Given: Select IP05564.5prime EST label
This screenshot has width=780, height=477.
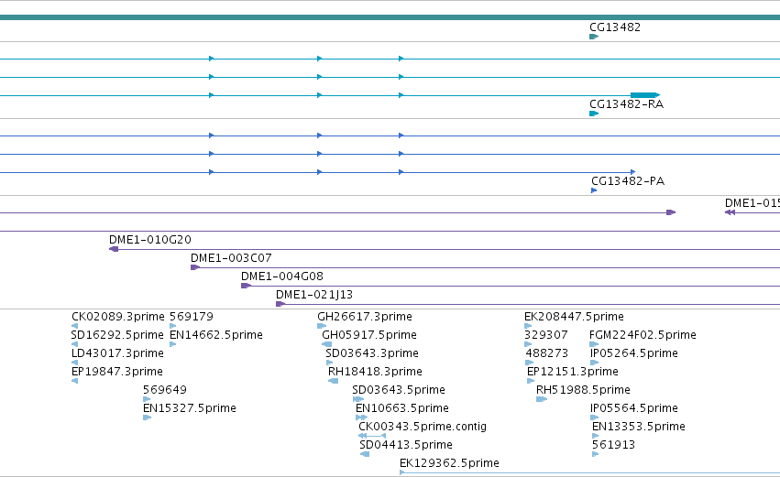Looking at the screenshot, I should click(634, 408).
